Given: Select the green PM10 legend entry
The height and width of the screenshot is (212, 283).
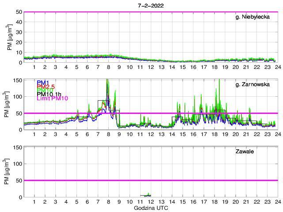Looking at the screenshot, I should tap(44, 91).
